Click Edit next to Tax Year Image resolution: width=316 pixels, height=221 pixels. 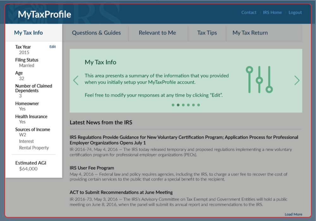coord(52,47)
